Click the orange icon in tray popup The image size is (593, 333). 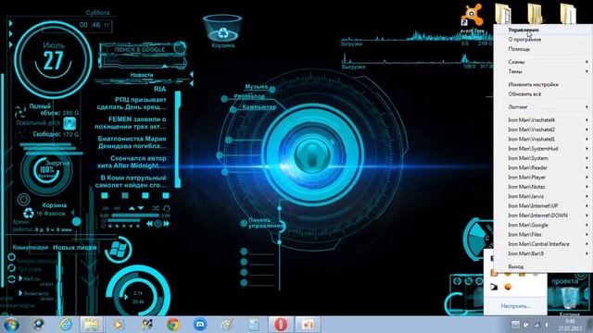508,287
